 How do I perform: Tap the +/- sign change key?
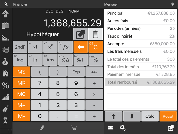(x=94, y=72)
